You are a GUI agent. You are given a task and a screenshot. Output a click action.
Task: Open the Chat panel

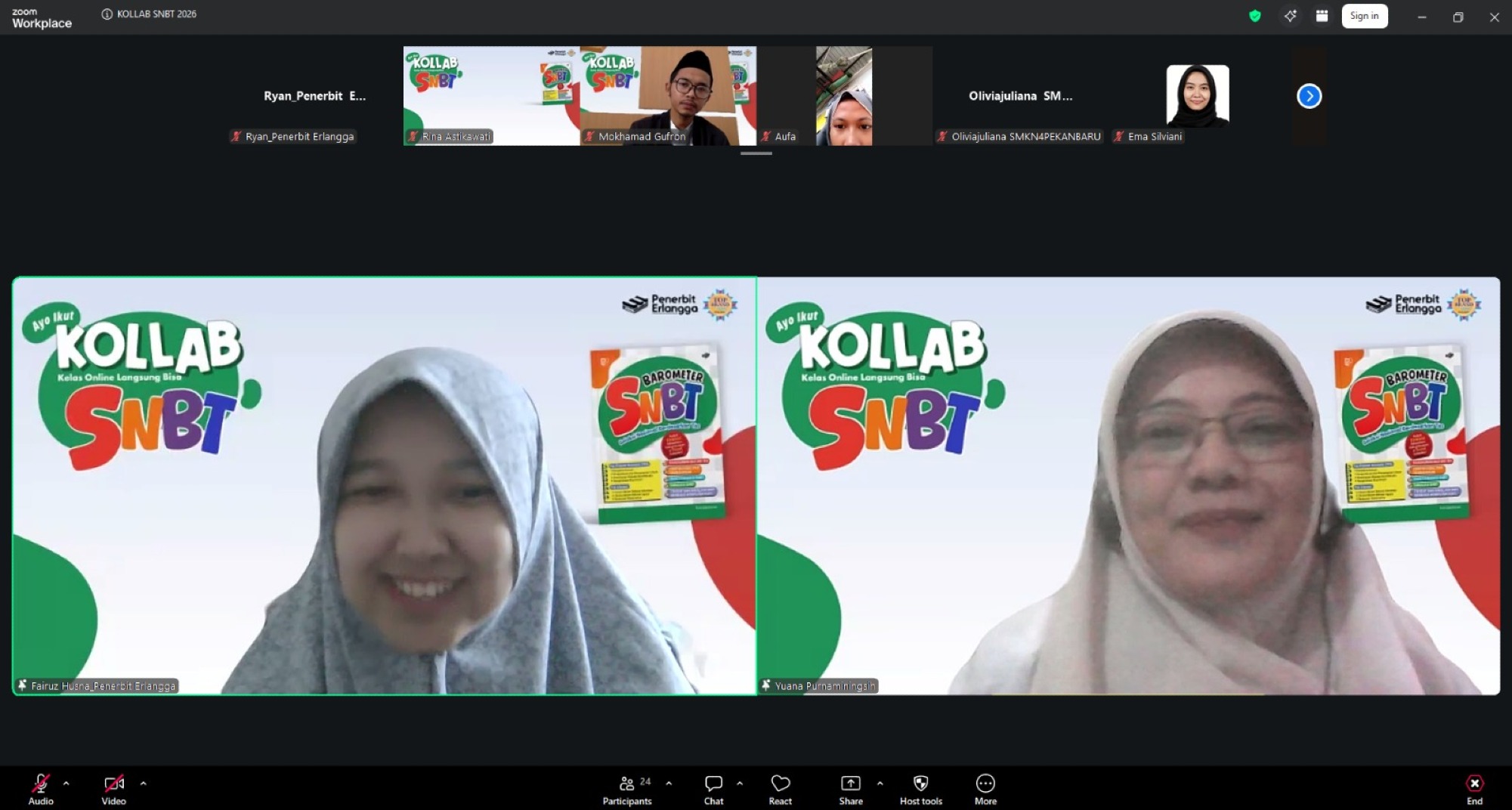tap(713, 788)
